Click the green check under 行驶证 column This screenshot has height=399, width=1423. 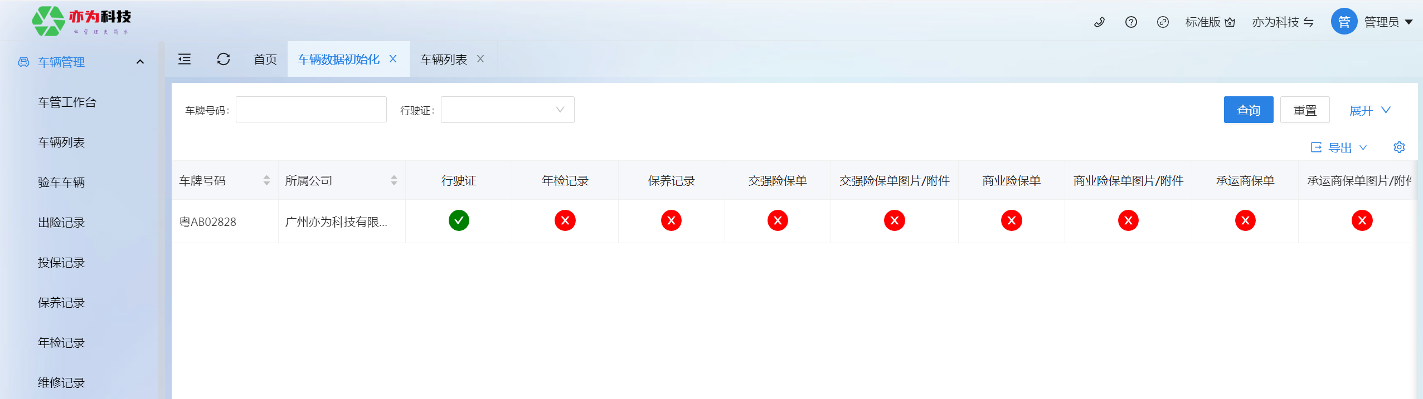pyautogui.click(x=459, y=221)
